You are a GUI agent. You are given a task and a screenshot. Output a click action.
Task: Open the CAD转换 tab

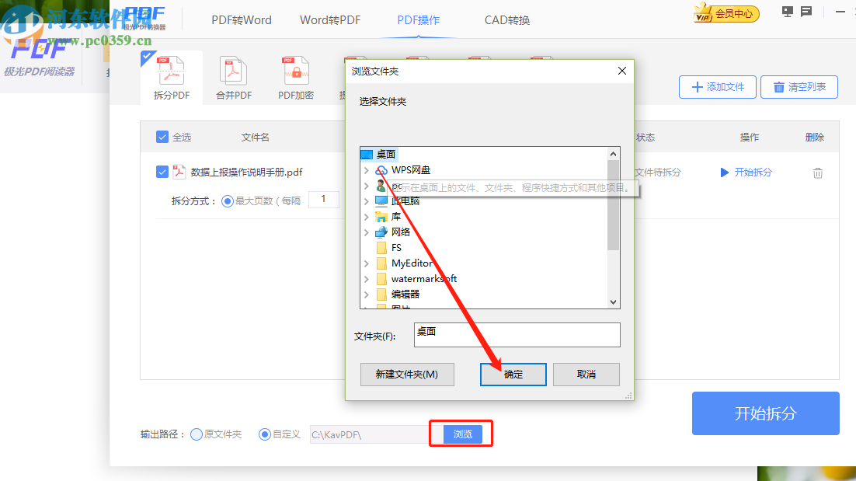(x=506, y=19)
